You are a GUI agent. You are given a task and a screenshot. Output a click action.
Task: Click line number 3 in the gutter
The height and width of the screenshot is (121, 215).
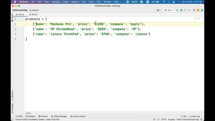(x=15, y=29)
